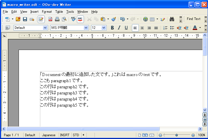Open the Font Color palette dropdown arrow
208x139 pixels.
pos(200,28)
